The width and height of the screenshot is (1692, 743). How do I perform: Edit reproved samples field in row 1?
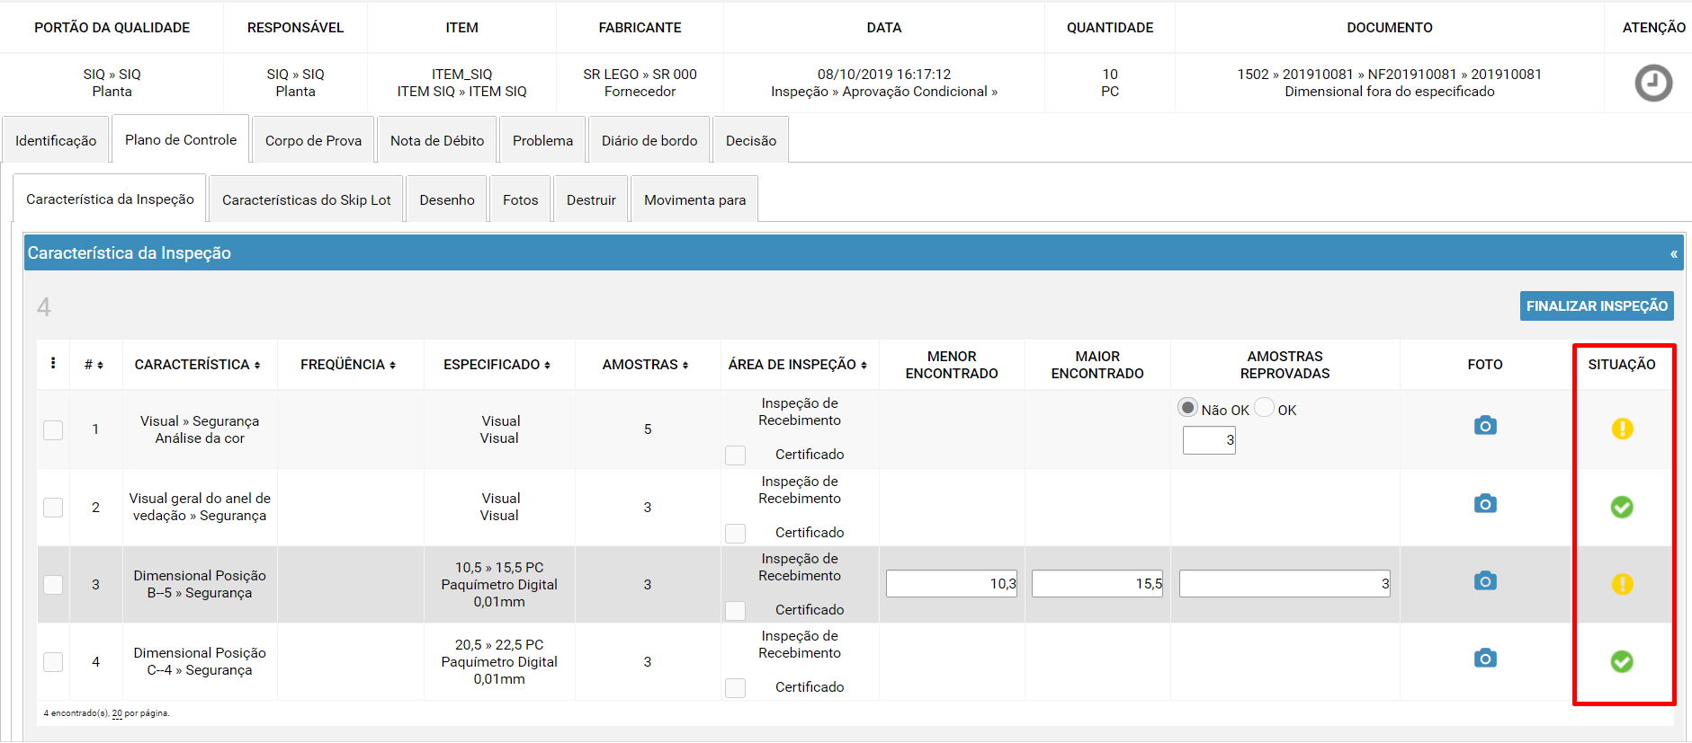[1209, 440]
